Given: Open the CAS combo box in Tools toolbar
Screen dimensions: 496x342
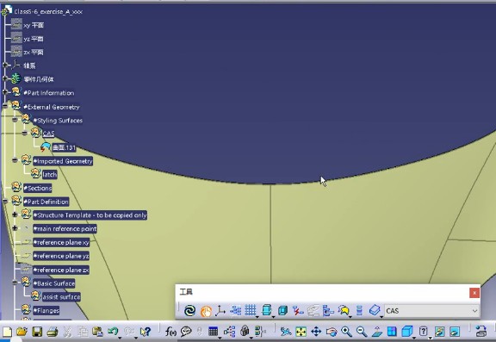Looking at the screenshot, I should click(x=431, y=311).
